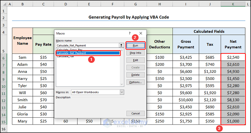
Task: Click Harry's pay rate cell $25
Action: click(43, 79)
